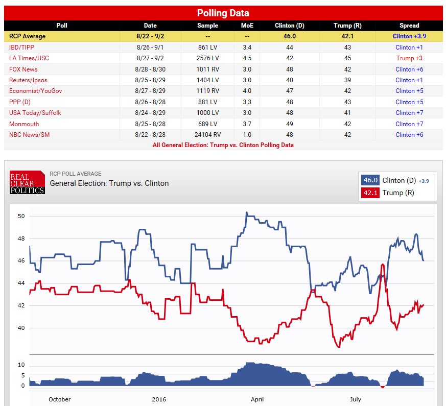Click the red 42.1 Trump legend swatch

[x=370, y=193]
